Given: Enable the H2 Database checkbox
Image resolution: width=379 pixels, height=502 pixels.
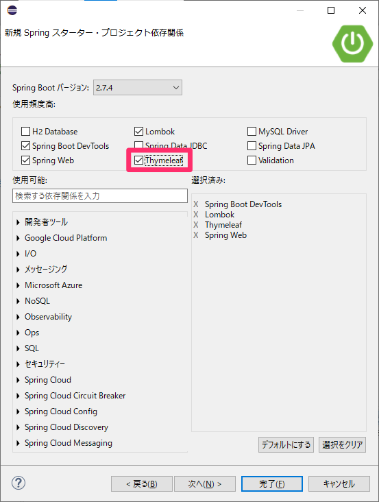Looking at the screenshot, I should pyautogui.click(x=25, y=131).
